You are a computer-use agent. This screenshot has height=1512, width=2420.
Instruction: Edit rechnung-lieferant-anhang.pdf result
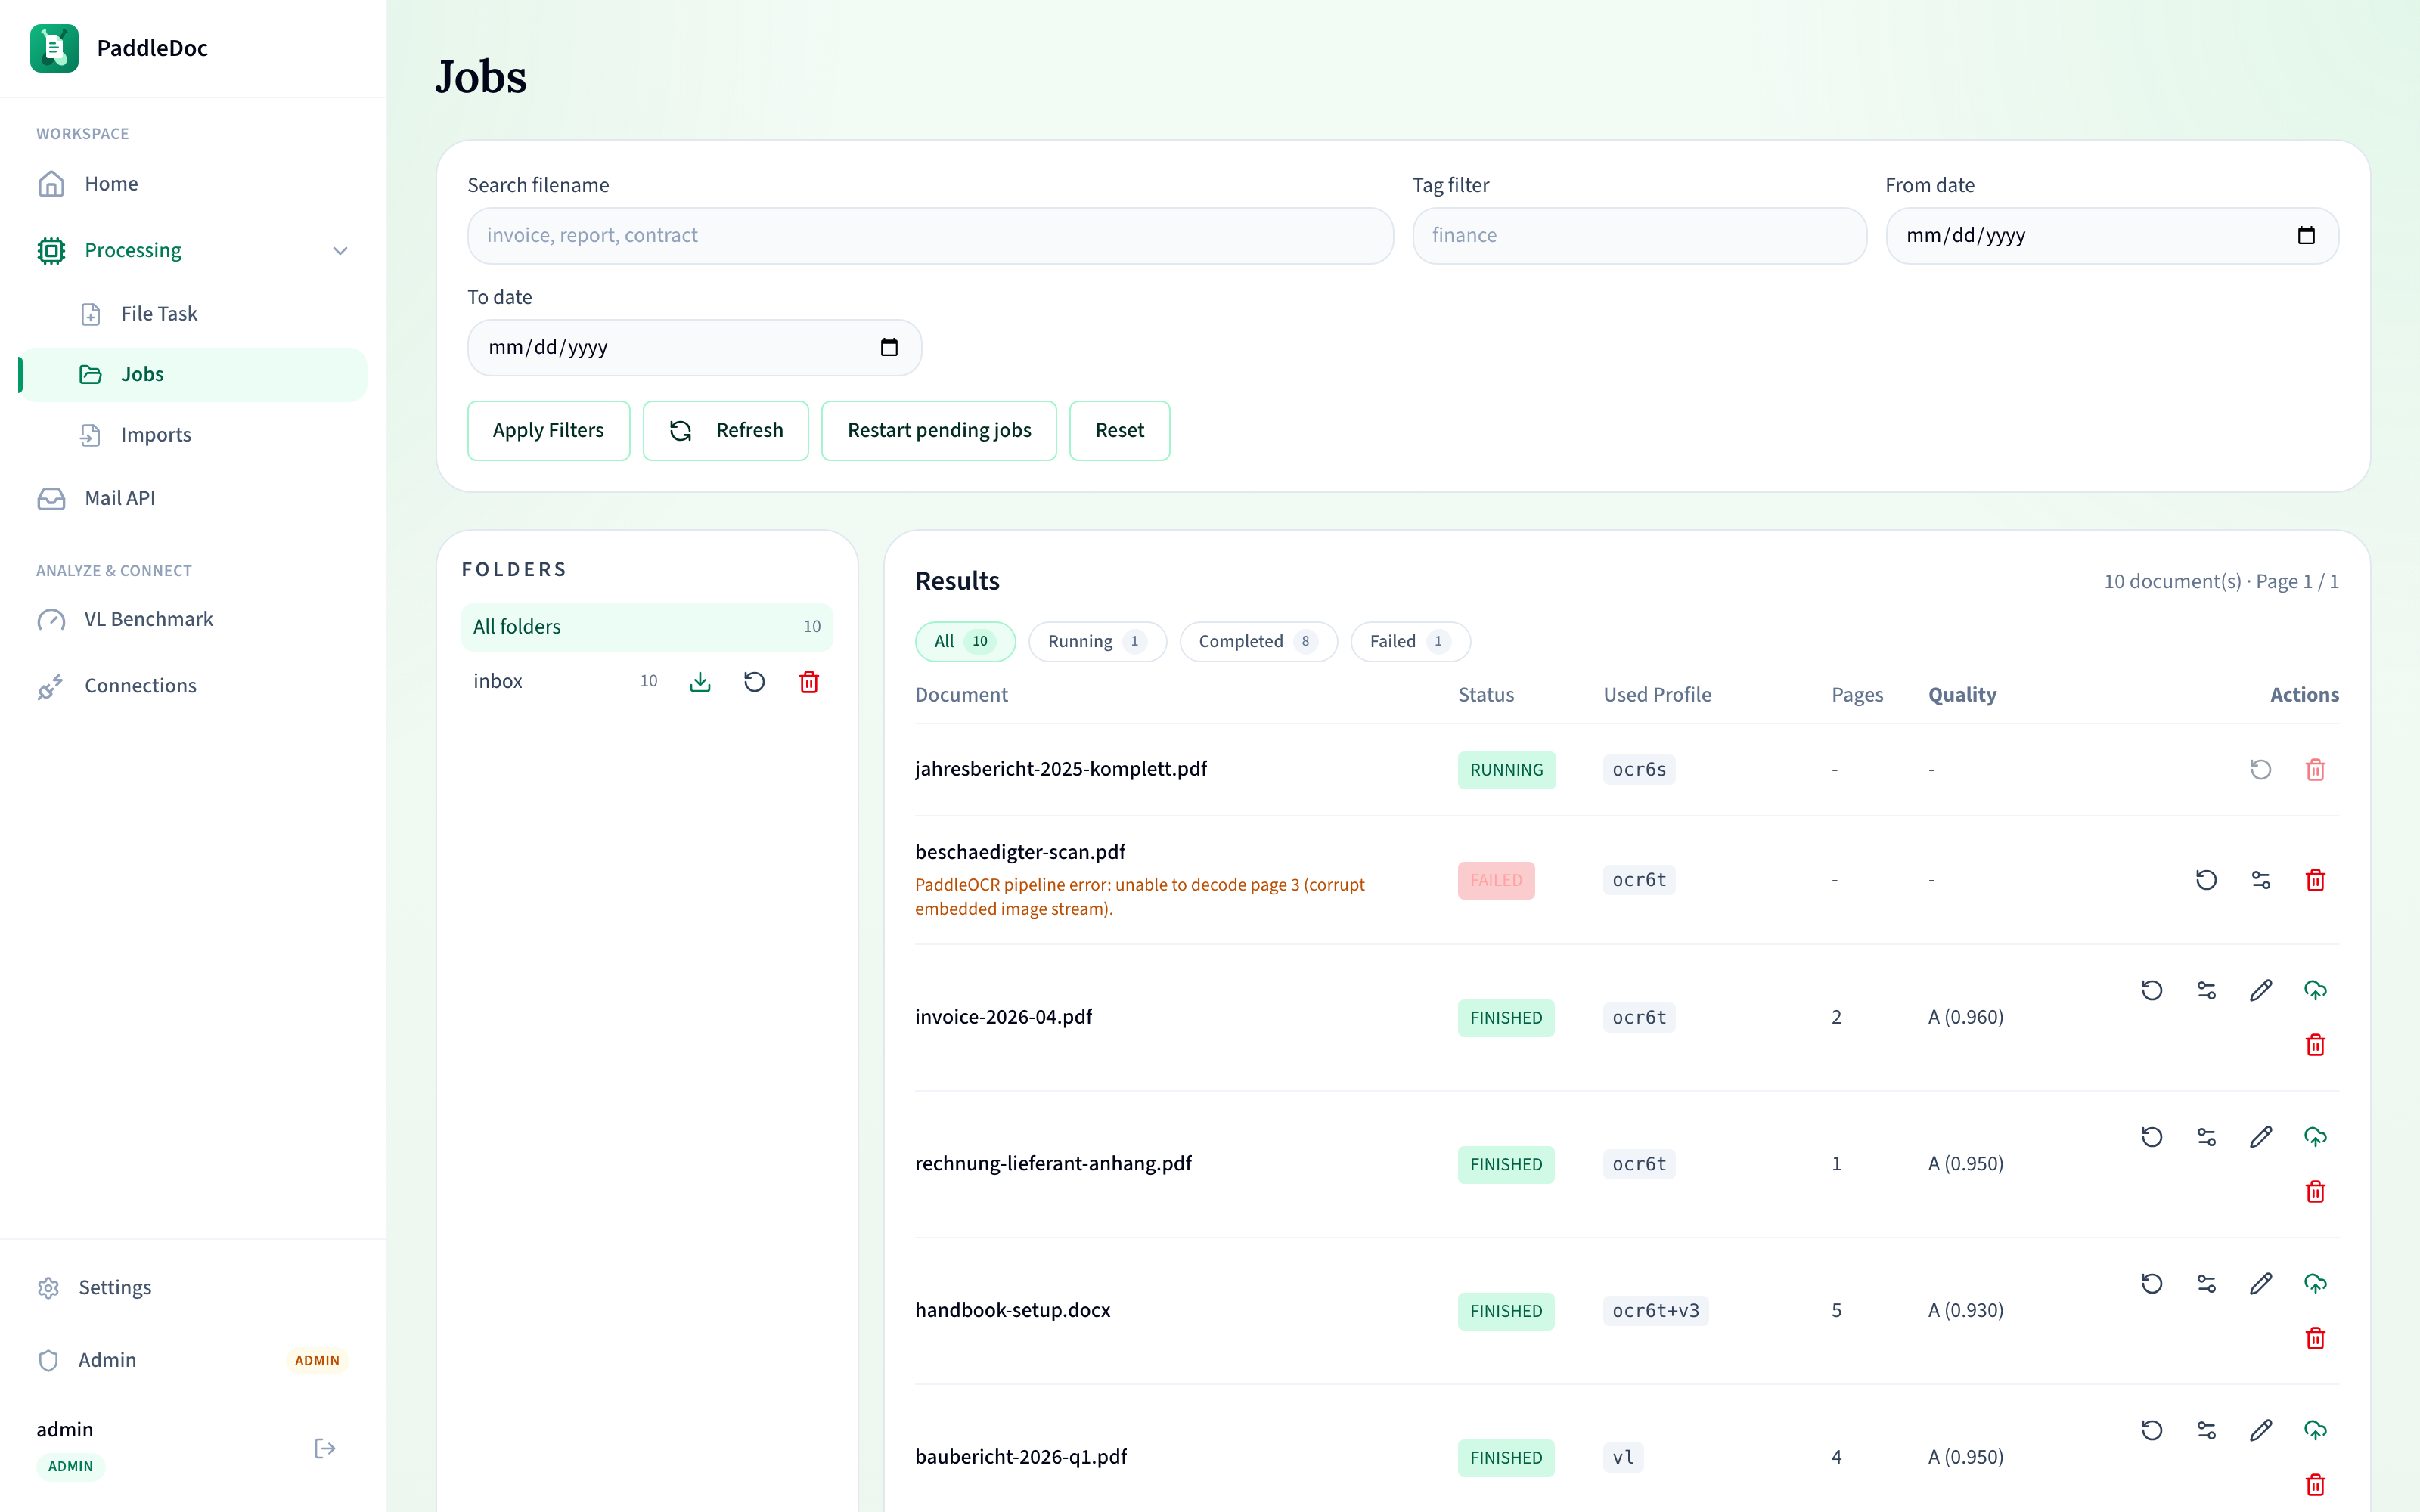[2261, 1137]
